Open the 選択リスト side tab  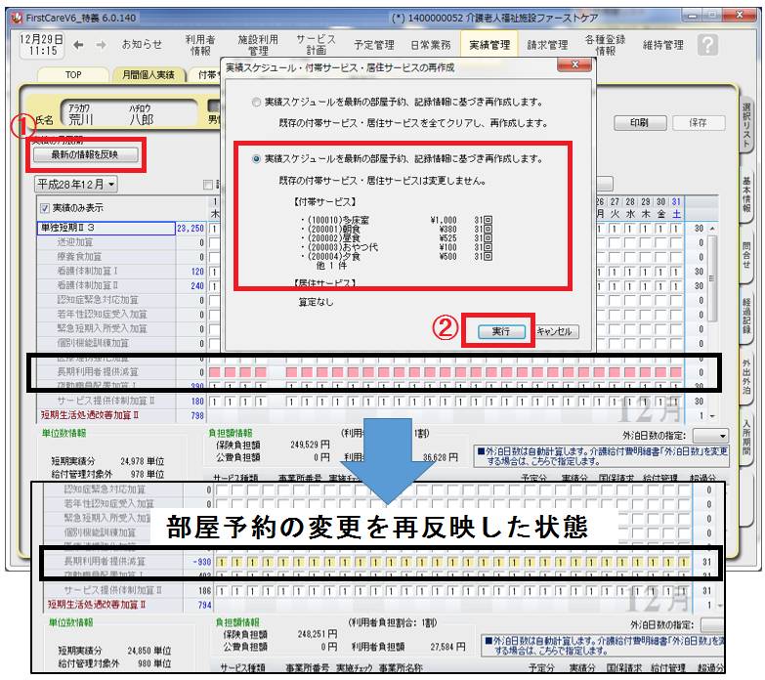point(747,122)
